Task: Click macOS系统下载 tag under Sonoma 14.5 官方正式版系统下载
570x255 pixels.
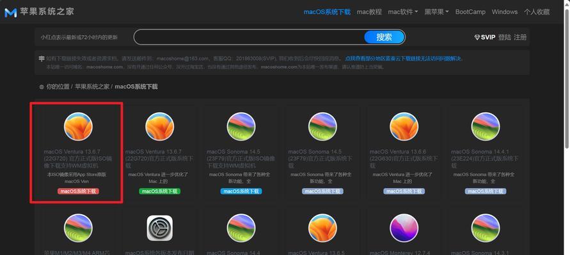Action: [322, 191]
